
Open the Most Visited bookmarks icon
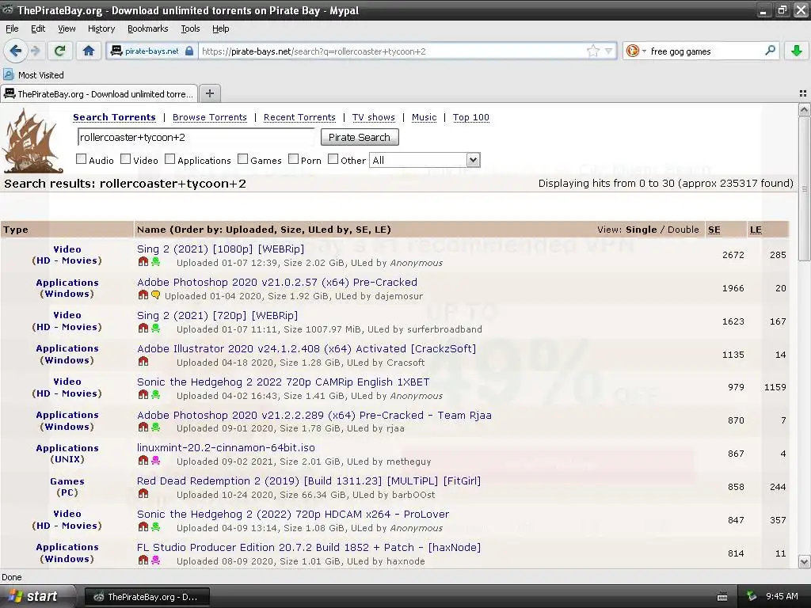click(x=9, y=74)
